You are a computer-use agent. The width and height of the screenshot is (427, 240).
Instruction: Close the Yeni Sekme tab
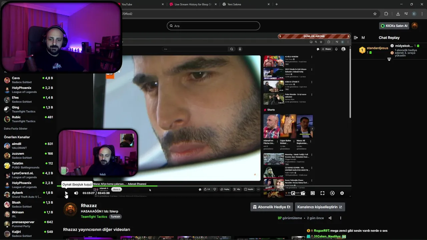pyautogui.click(x=269, y=4)
